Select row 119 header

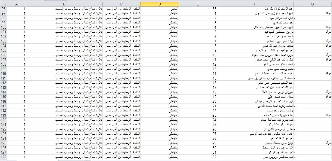4,115
